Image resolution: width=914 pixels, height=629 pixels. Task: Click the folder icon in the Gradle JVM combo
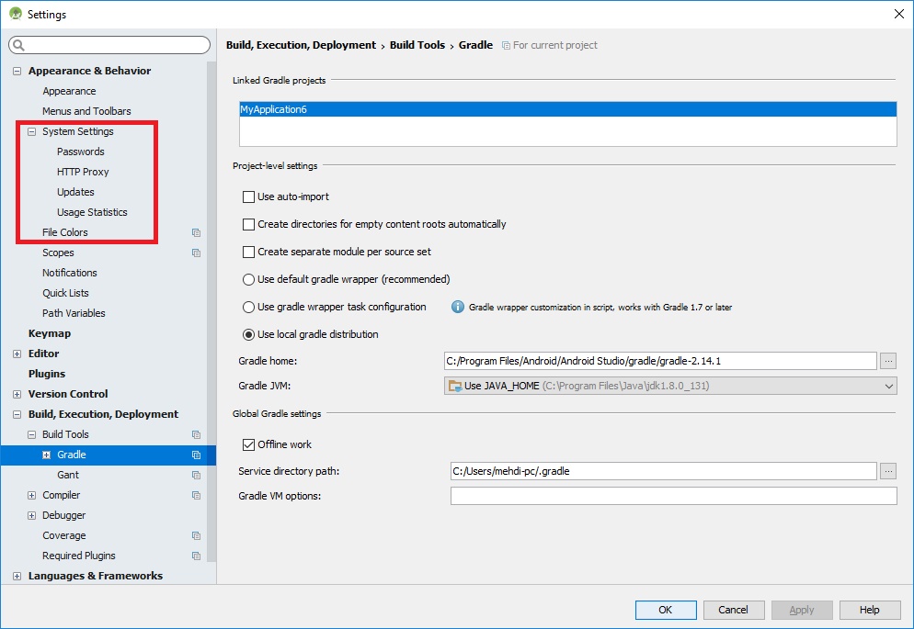[x=454, y=386]
